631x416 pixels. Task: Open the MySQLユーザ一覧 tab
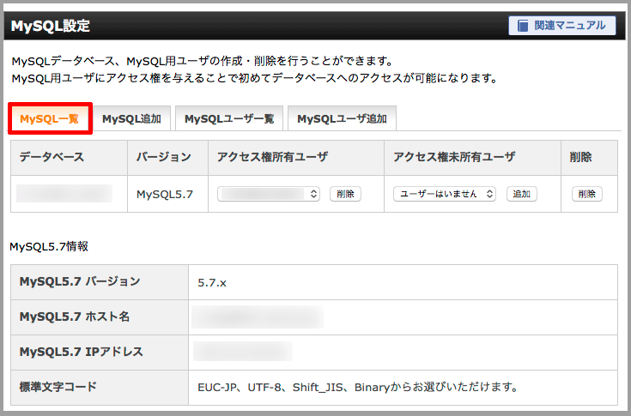coord(229,118)
